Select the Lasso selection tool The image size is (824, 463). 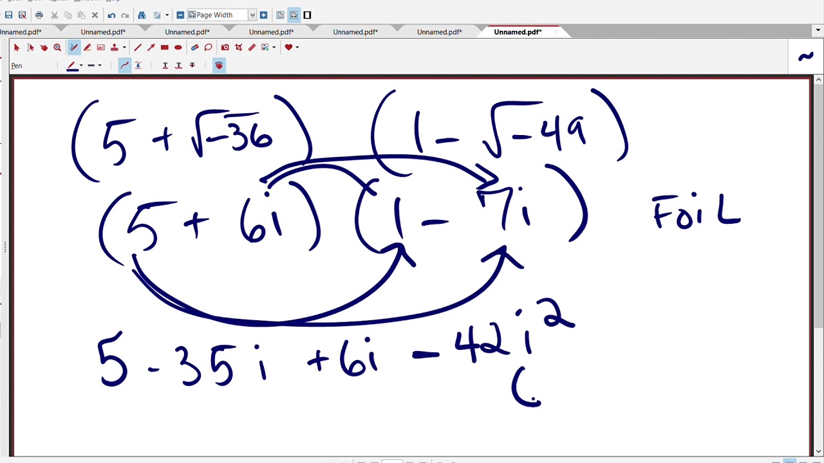pos(209,48)
